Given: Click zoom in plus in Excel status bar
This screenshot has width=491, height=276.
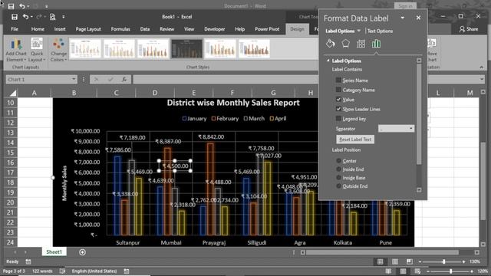Looking at the screenshot, I should pos(463,261).
